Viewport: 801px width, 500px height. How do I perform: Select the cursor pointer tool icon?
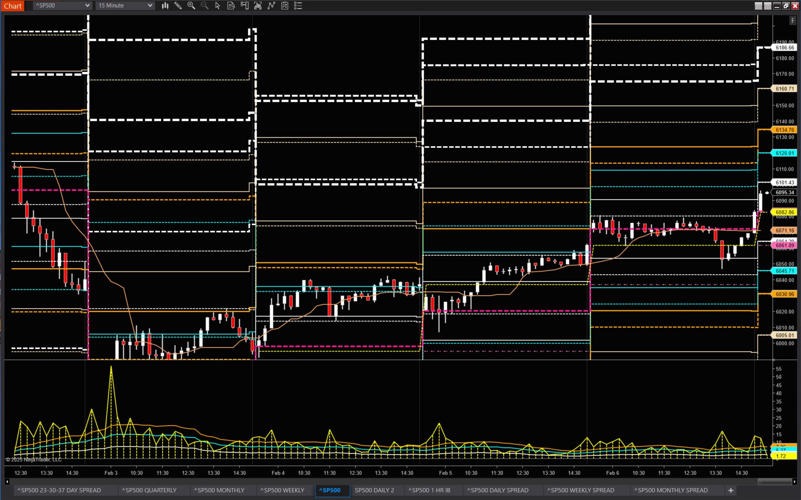218,6
